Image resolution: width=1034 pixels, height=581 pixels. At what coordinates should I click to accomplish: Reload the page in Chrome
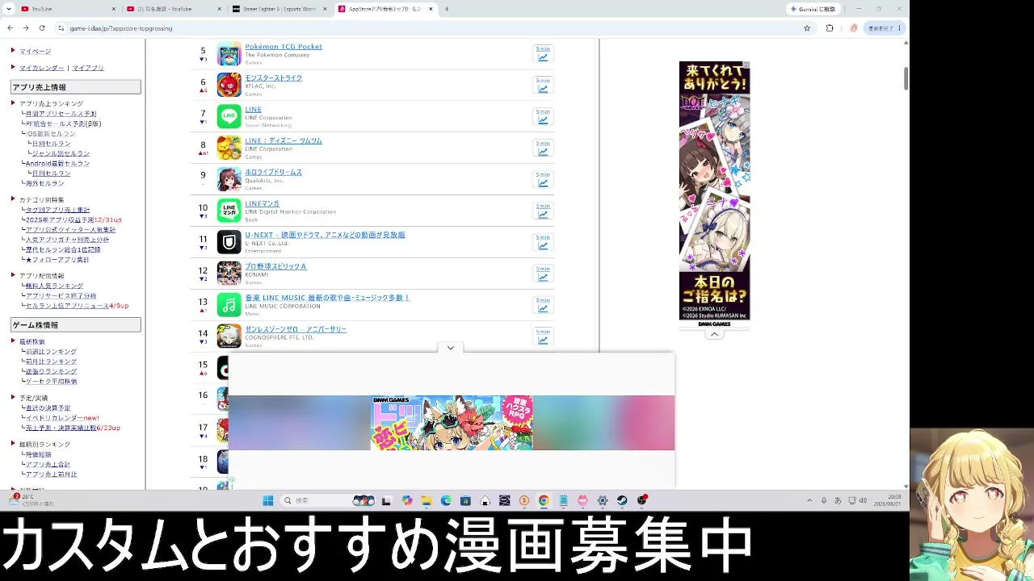coord(42,28)
